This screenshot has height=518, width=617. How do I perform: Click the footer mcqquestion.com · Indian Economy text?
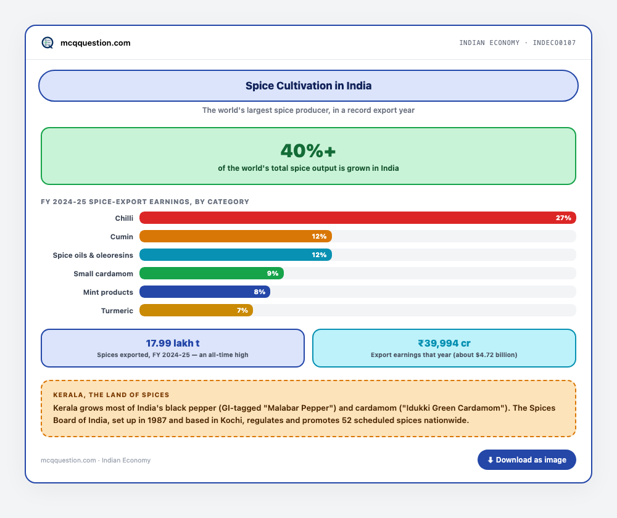click(96, 460)
